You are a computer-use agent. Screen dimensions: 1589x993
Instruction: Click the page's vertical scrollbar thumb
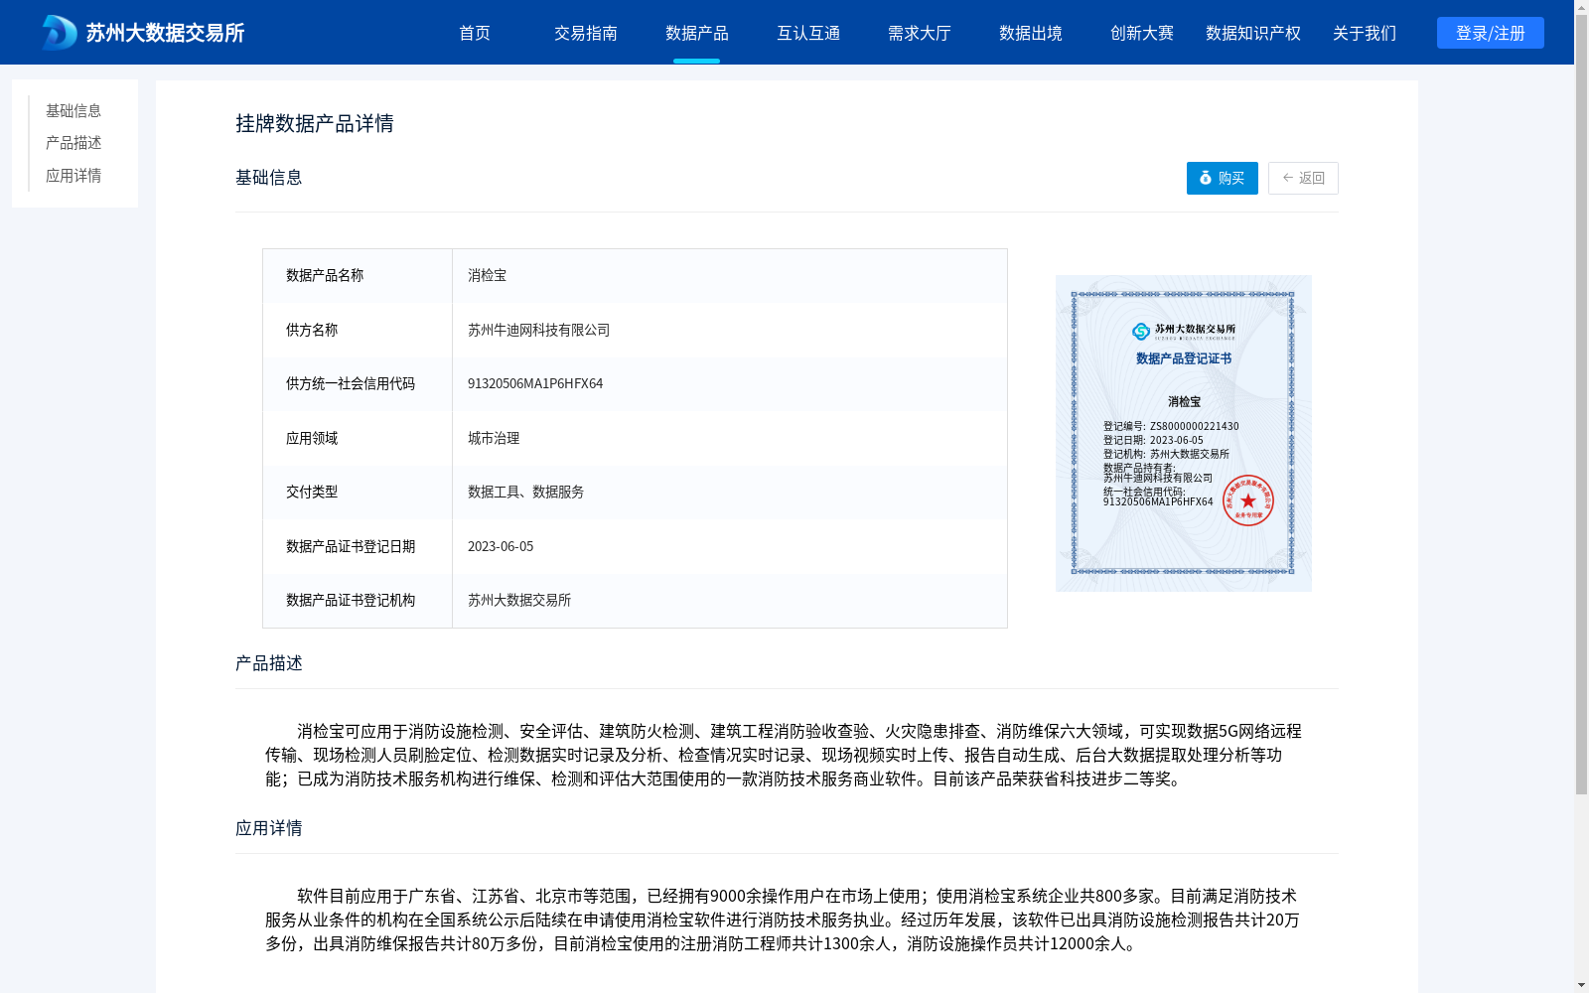click(x=1581, y=405)
